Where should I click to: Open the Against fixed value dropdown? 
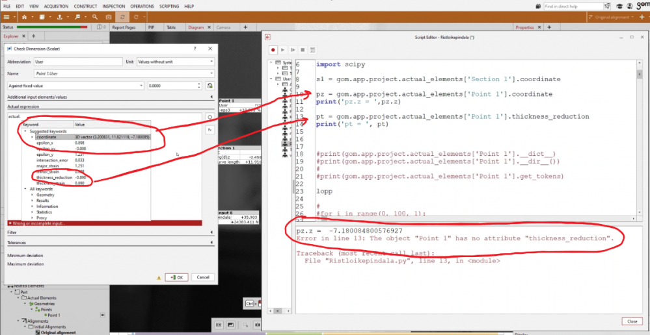click(x=75, y=85)
